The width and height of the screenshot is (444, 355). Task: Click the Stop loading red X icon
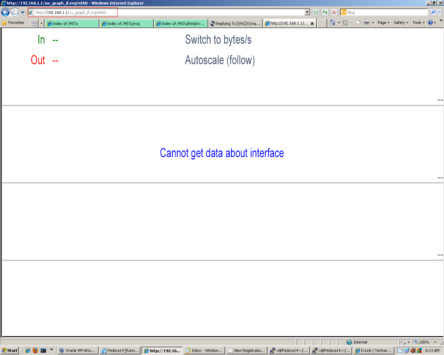(334, 12)
